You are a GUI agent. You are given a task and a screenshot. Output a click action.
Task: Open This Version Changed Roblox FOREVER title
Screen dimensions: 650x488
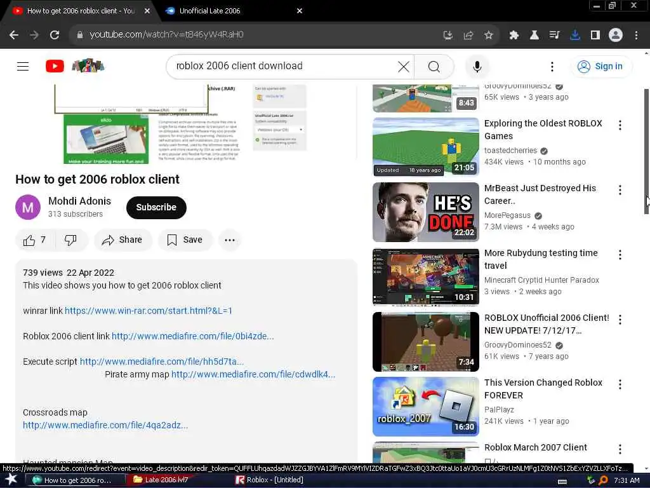[543, 389]
